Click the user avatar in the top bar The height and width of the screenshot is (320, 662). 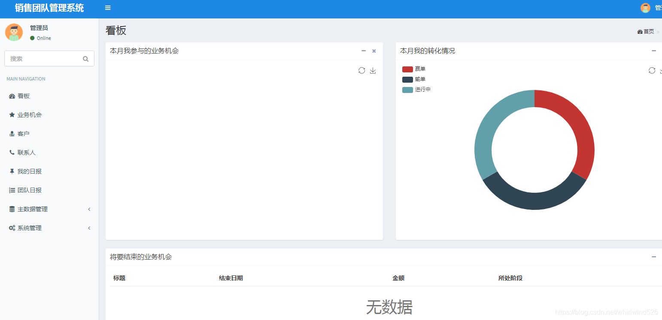tap(645, 8)
